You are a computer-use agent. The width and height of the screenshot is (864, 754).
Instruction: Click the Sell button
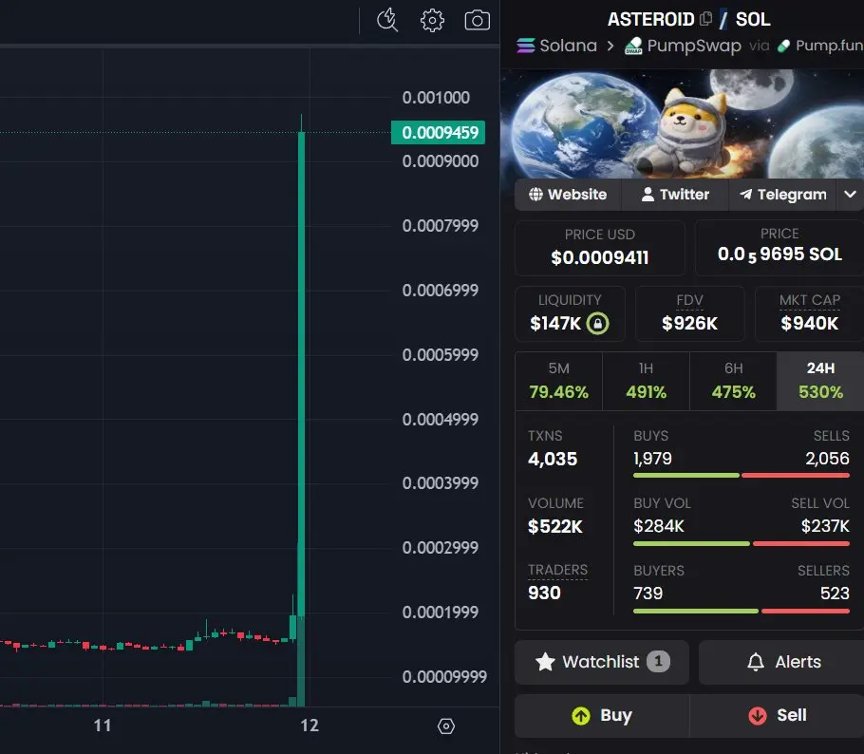(x=777, y=715)
